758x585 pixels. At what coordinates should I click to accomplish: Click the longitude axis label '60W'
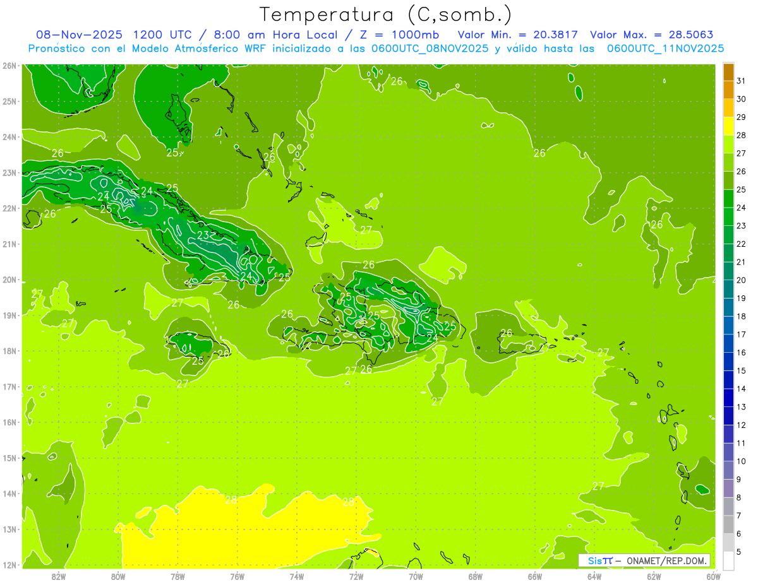click(x=713, y=576)
